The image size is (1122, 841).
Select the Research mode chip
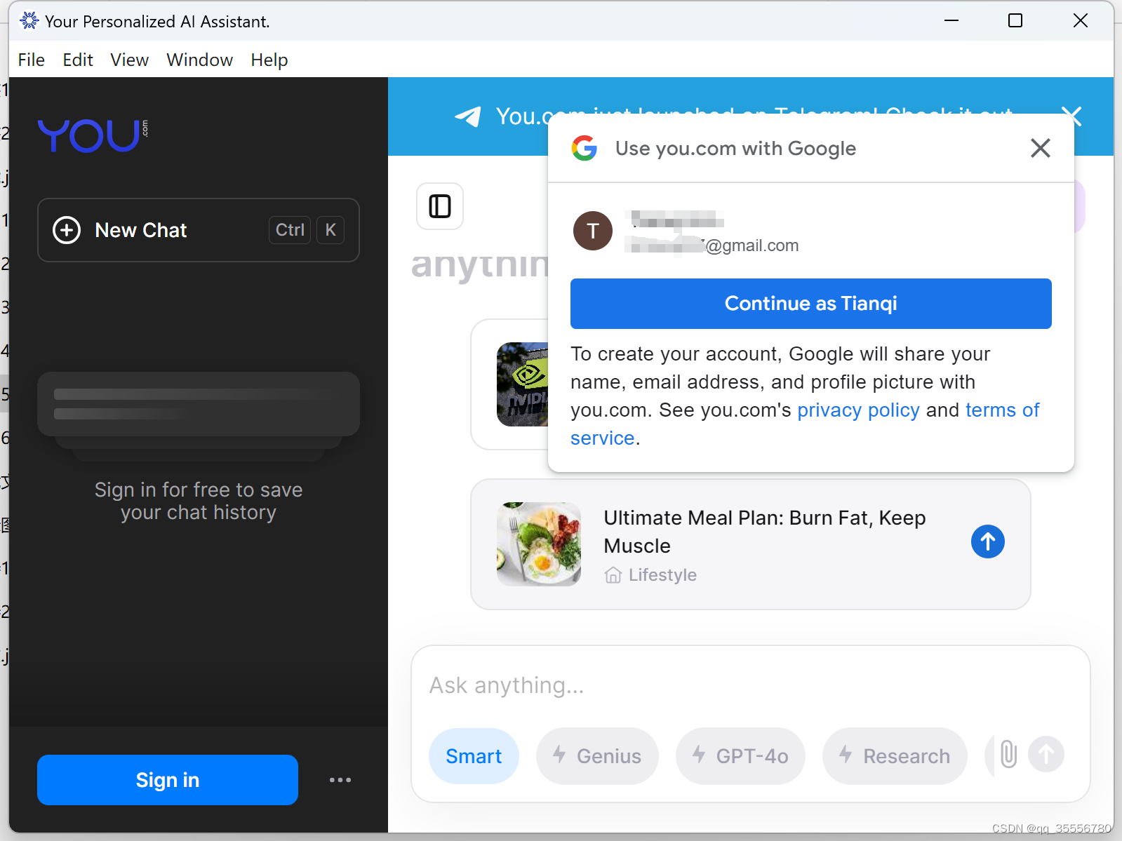tap(895, 756)
